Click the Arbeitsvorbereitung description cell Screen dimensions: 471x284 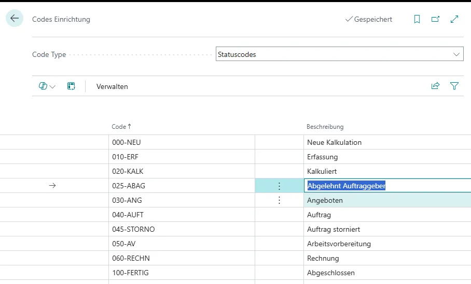387,244
